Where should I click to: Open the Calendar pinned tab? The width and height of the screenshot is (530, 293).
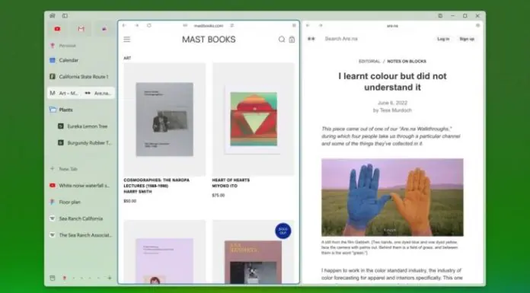click(x=81, y=60)
